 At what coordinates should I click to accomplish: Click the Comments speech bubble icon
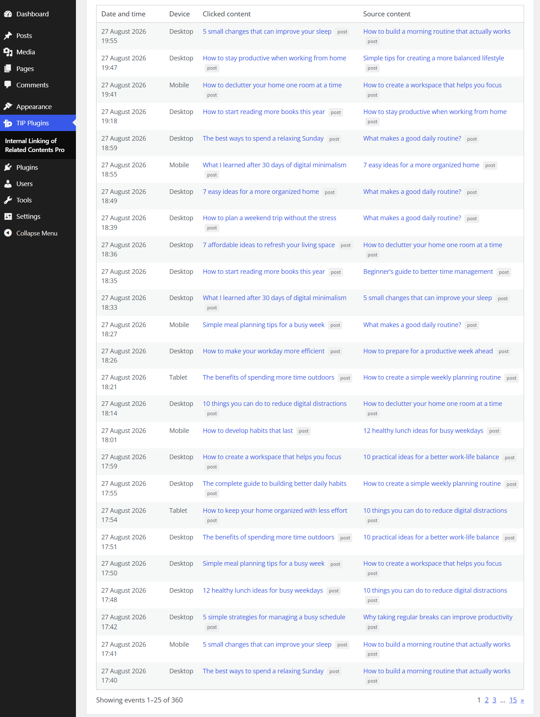tap(8, 85)
